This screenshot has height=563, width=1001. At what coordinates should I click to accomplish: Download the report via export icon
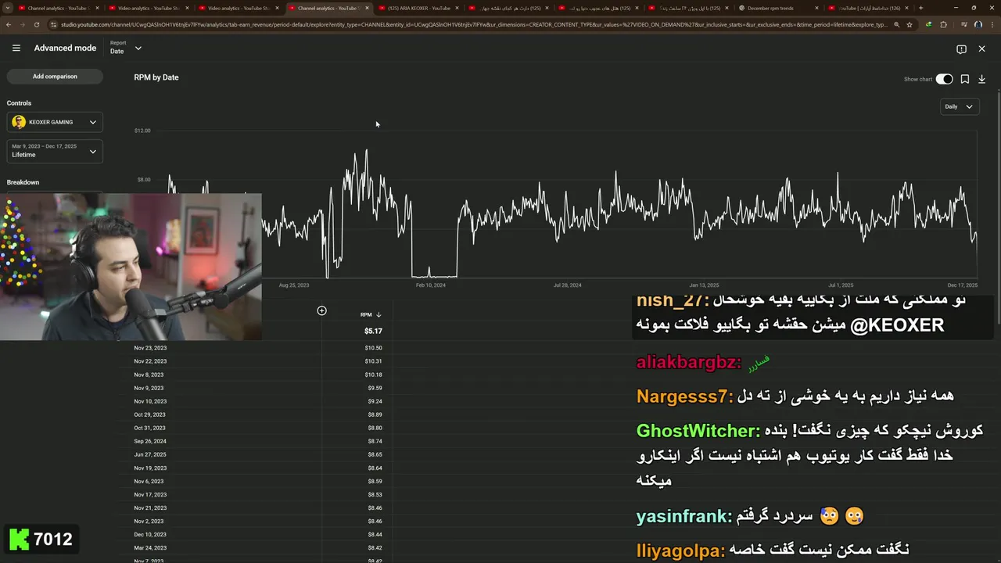[981, 79]
